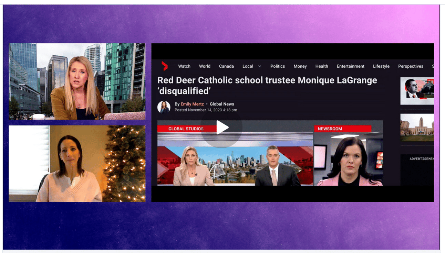445x253 pixels.
Task: Go to the Canada section
Action: (226, 66)
